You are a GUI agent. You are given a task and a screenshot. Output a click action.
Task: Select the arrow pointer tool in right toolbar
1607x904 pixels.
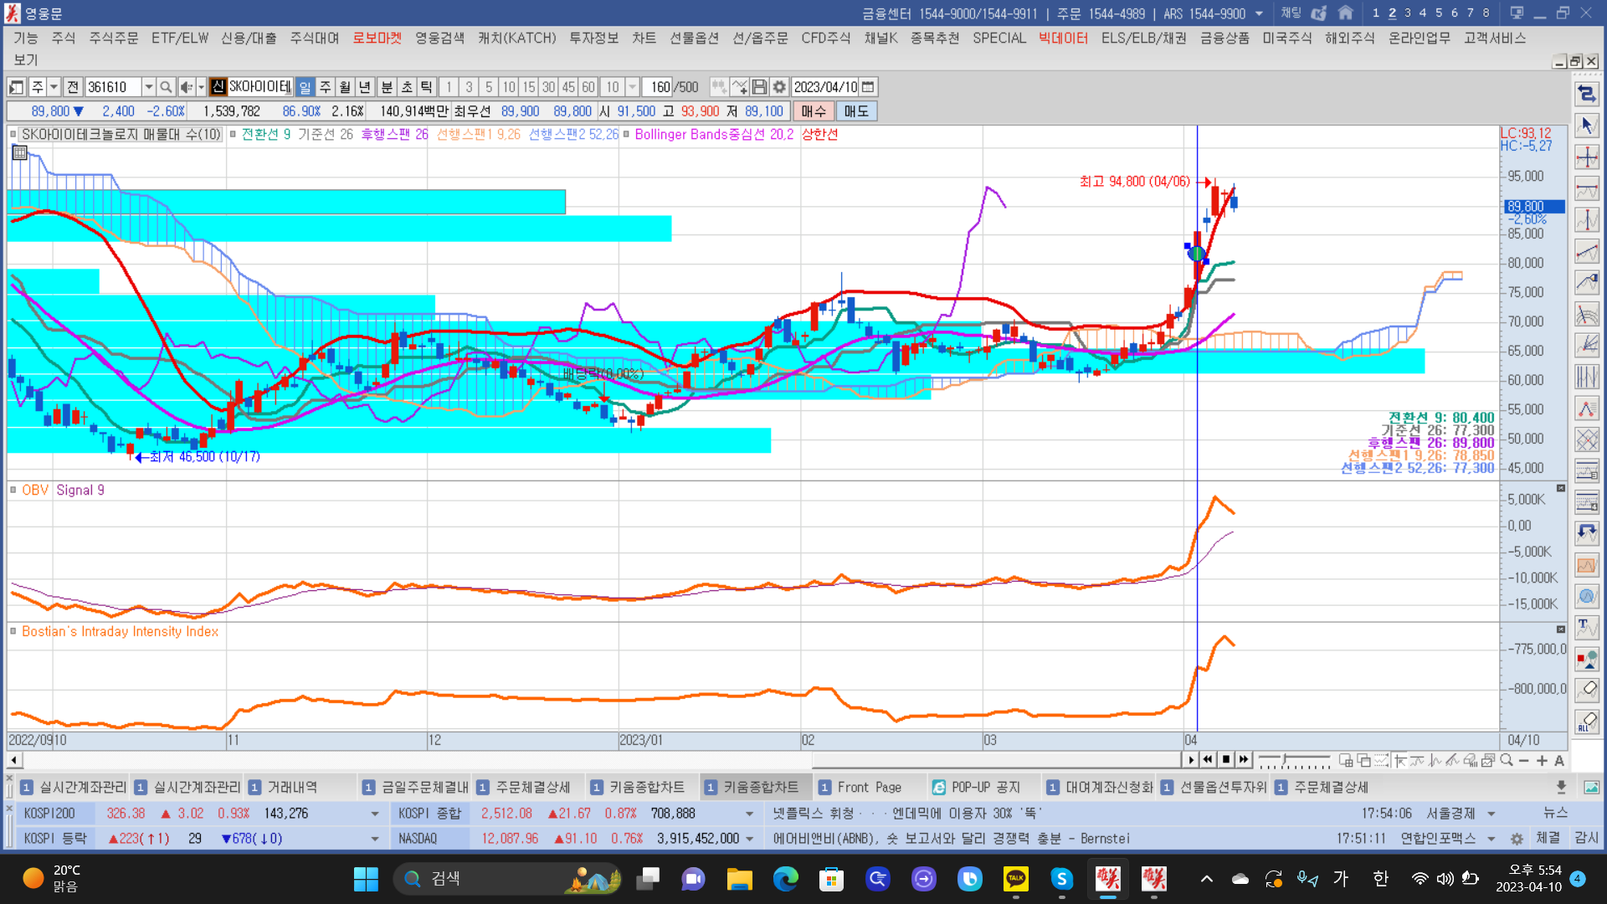(x=1586, y=126)
